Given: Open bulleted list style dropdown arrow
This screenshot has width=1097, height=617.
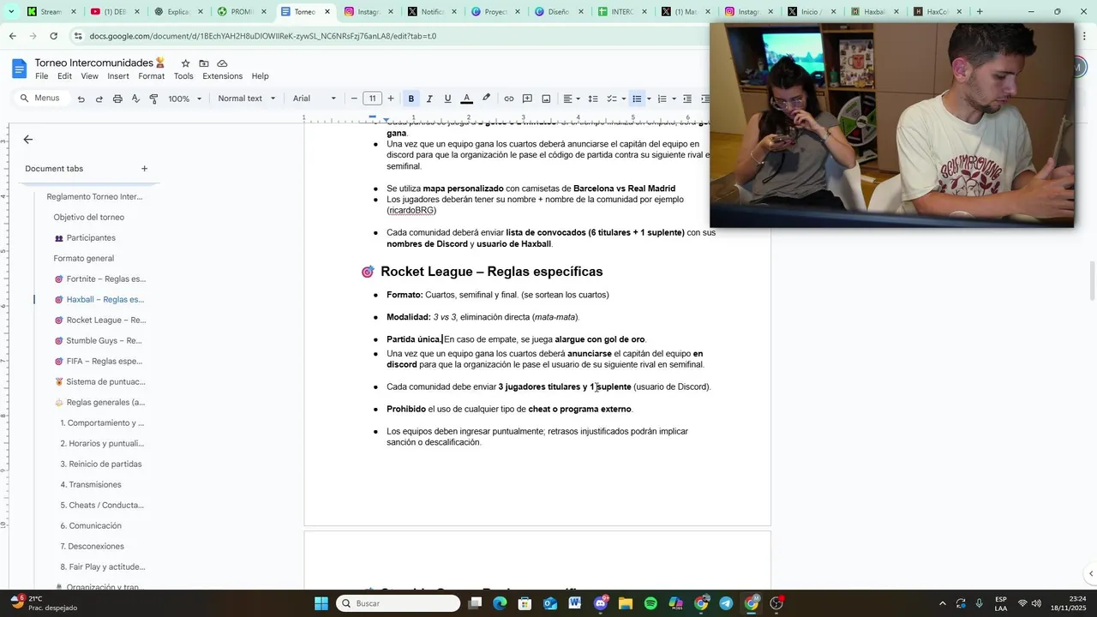Looking at the screenshot, I should pos(649,99).
